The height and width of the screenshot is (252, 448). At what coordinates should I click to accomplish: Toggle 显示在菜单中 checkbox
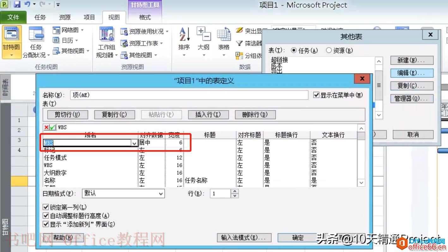(x=316, y=95)
